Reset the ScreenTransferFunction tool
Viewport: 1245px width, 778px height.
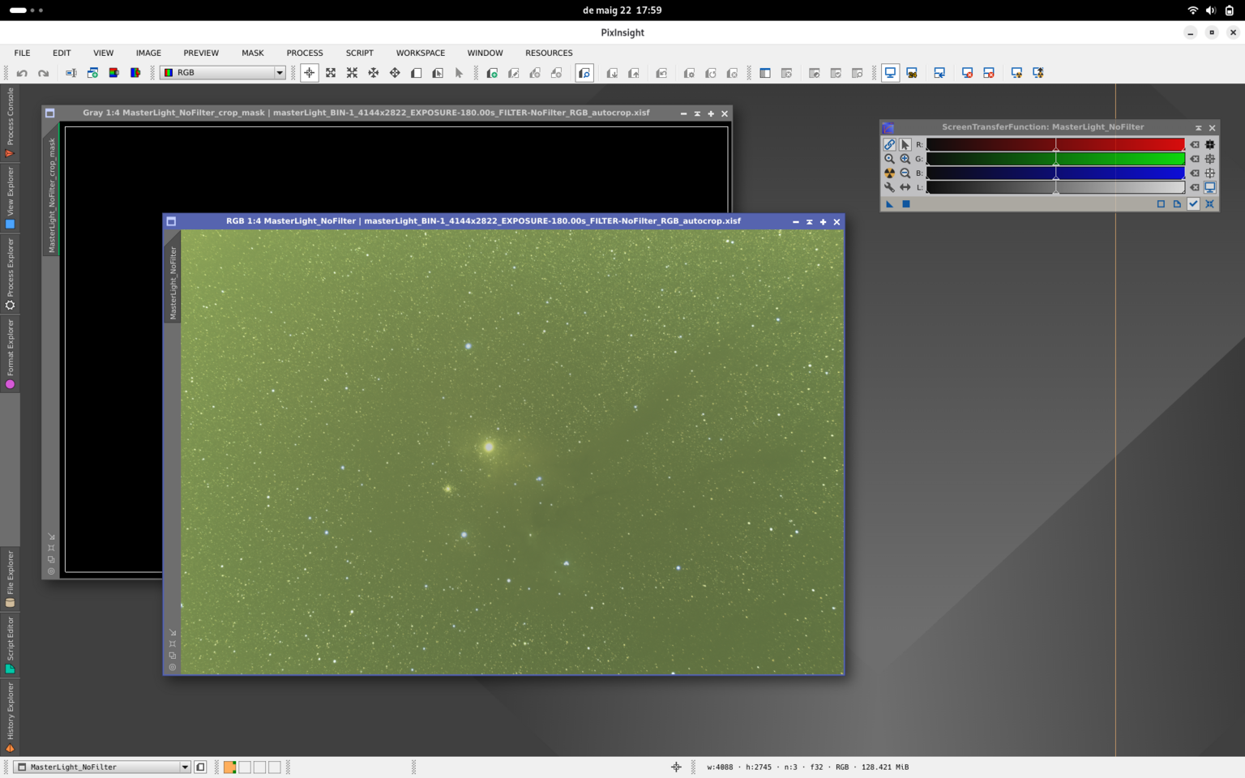pyautogui.click(x=1209, y=204)
